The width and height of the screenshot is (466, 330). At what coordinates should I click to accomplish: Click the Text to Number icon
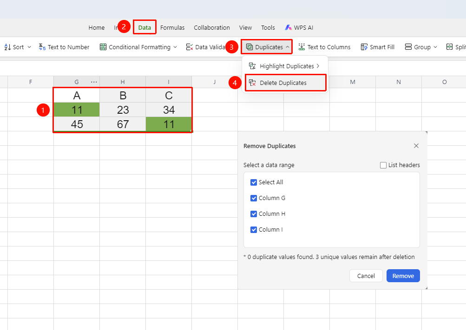42,47
